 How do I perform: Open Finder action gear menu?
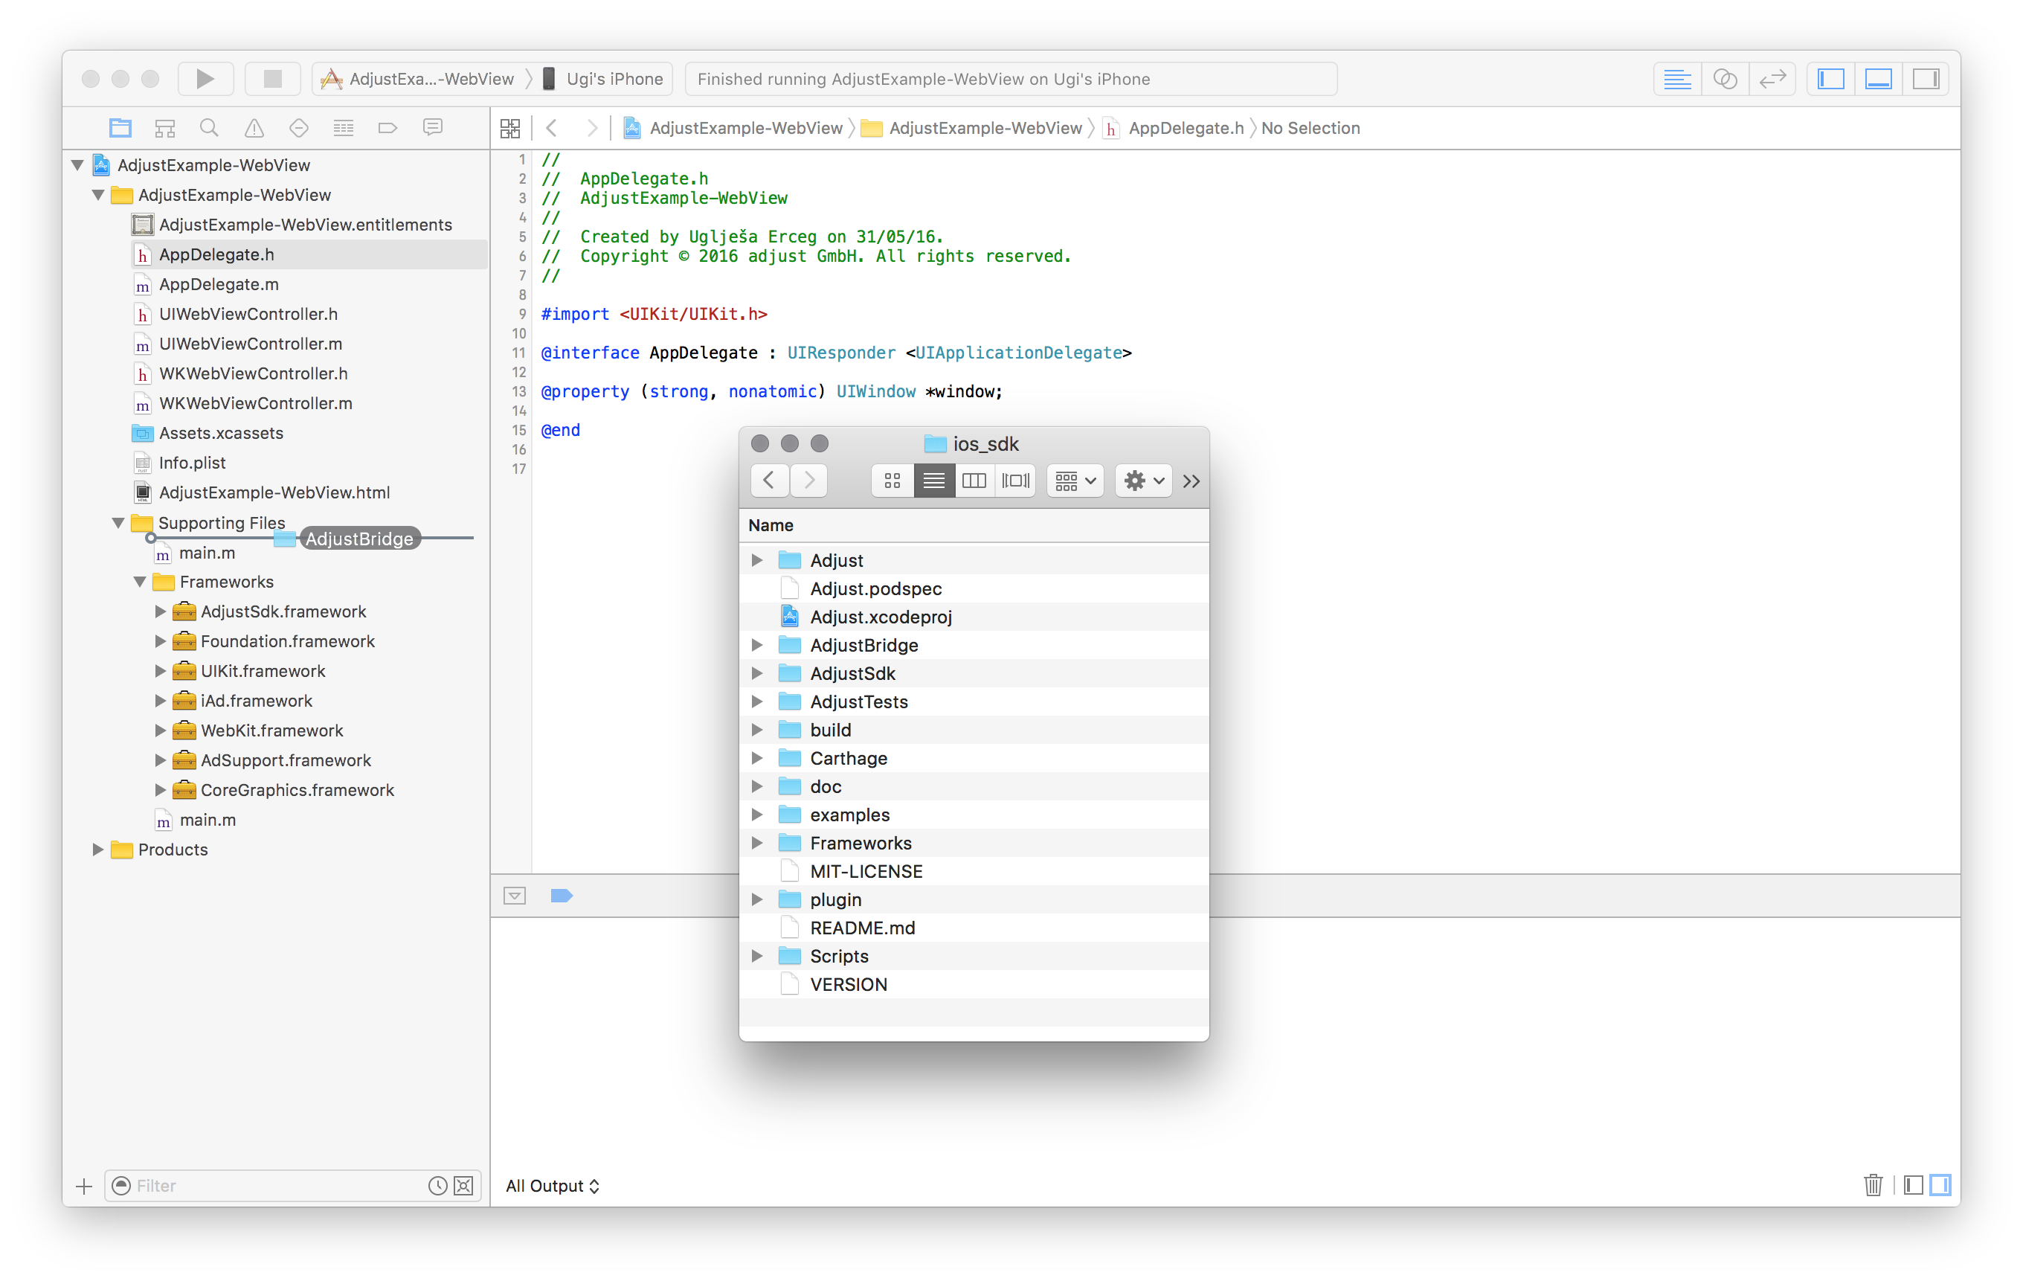click(x=1143, y=481)
